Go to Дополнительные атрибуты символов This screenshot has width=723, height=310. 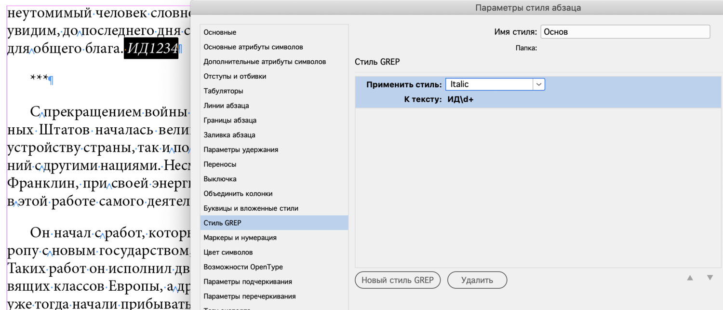pyautogui.click(x=265, y=62)
